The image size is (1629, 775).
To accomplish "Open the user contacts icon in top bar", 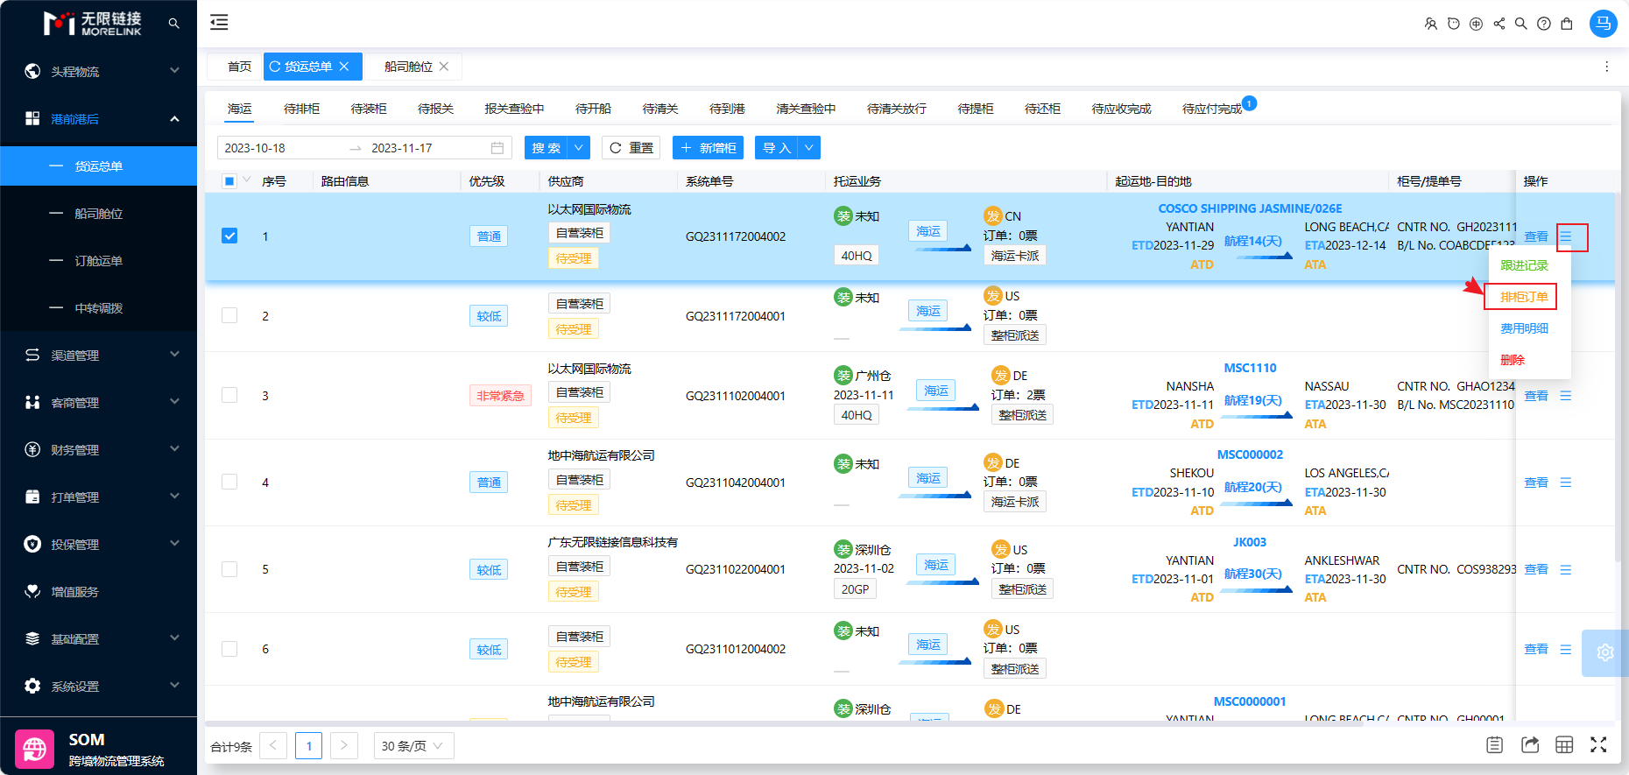I will pyautogui.click(x=1431, y=24).
